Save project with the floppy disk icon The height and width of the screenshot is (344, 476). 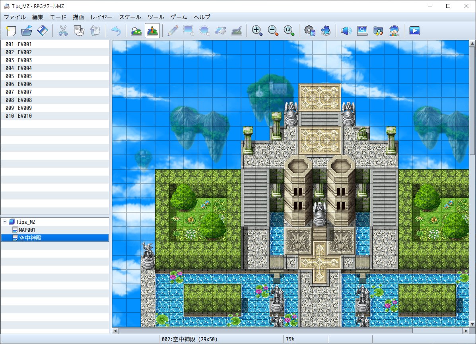(x=43, y=31)
